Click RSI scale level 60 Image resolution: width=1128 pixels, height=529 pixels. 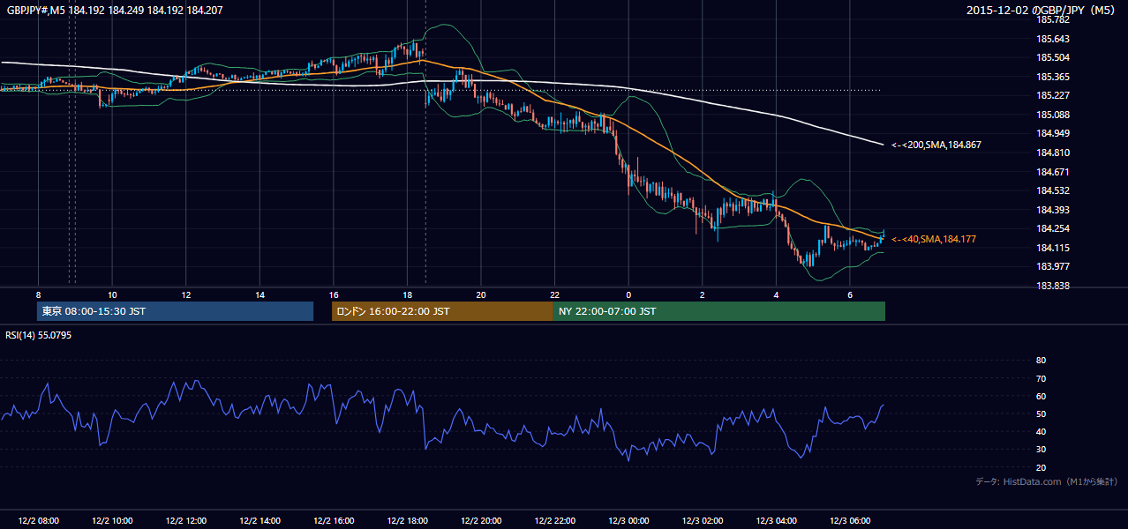click(x=1041, y=396)
